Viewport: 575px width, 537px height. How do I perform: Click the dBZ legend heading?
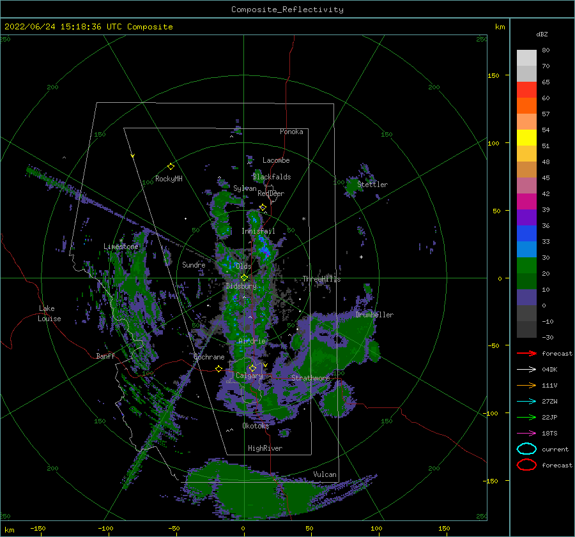(542, 34)
